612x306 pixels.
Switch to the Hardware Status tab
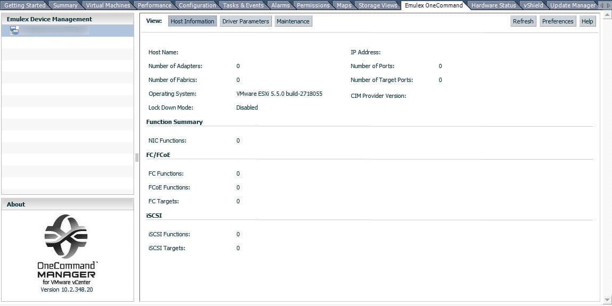point(493,5)
